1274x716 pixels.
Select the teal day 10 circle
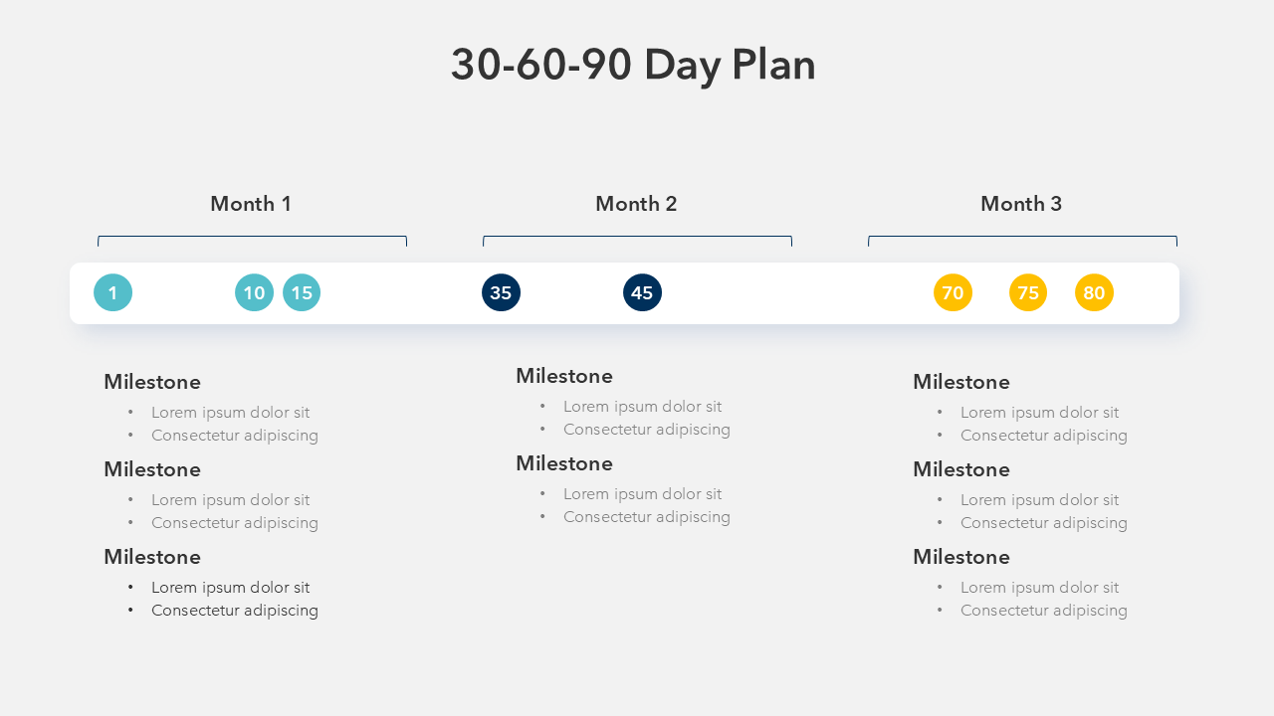coord(254,292)
